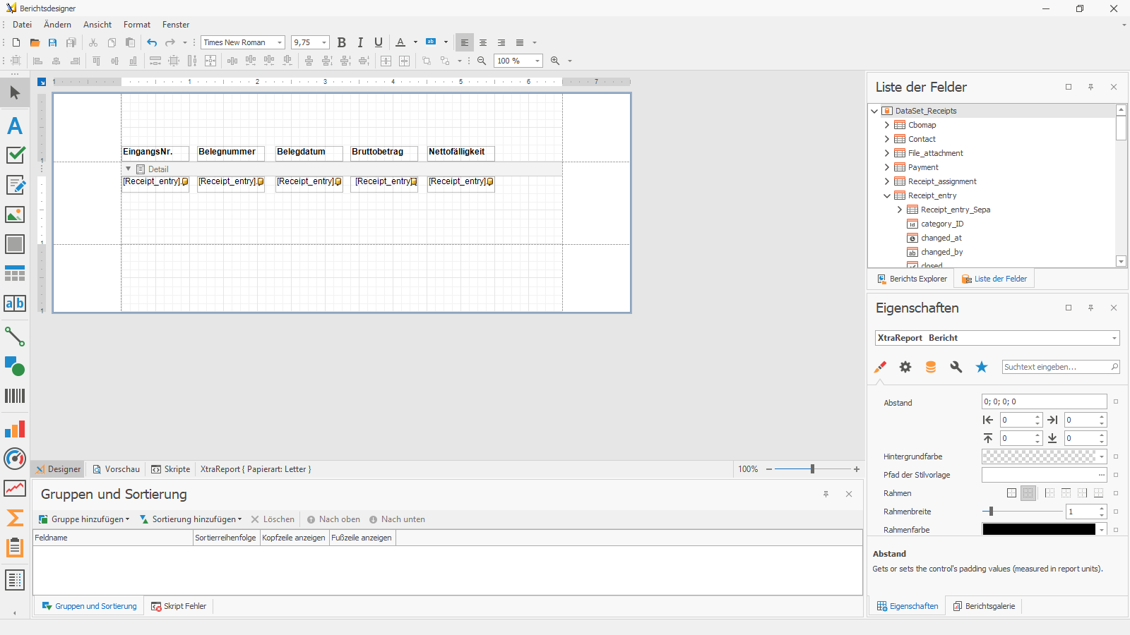This screenshot has height=635, width=1130.
Task: Click Hintergrundfarbe color swatch
Action: (x=1039, y=456)
